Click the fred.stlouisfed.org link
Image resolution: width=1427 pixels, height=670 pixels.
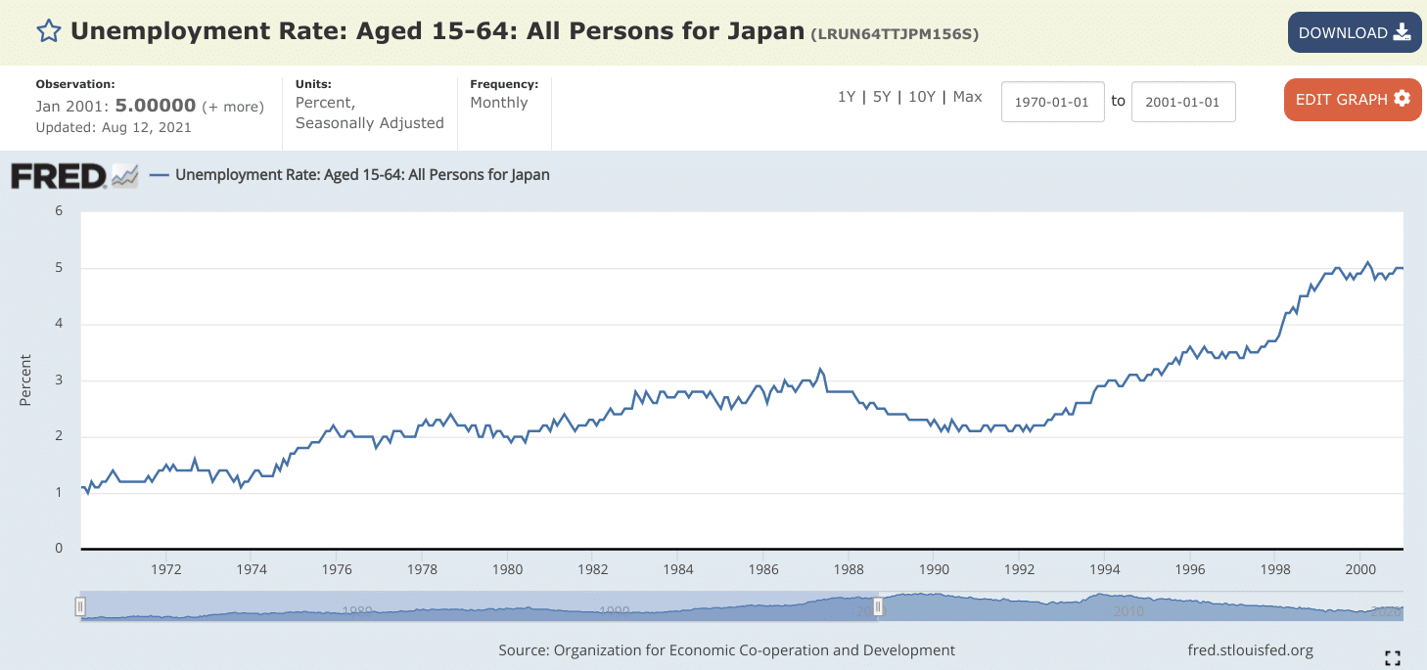click(1251, 649)
